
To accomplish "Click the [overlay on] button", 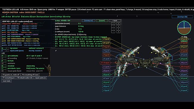I will pyautogui.click(x=89, y=21).
